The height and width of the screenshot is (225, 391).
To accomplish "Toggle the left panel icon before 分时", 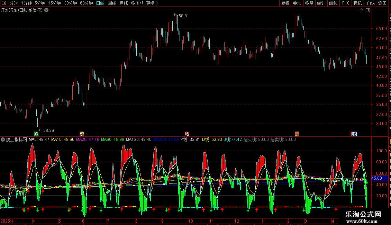I will [x=4, y=3].
